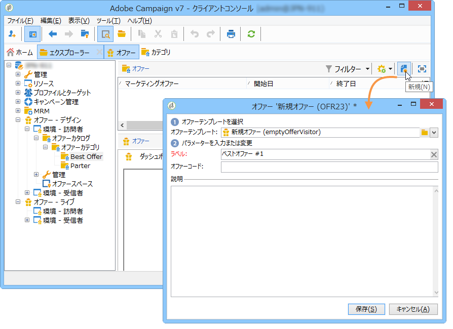Click the list horizontal scrollbar left arrow
Viewport: 453px width, 329px height.
pos(122,125)
